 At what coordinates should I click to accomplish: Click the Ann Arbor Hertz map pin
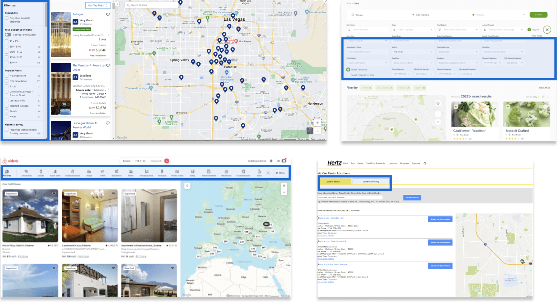coord(522,261)
